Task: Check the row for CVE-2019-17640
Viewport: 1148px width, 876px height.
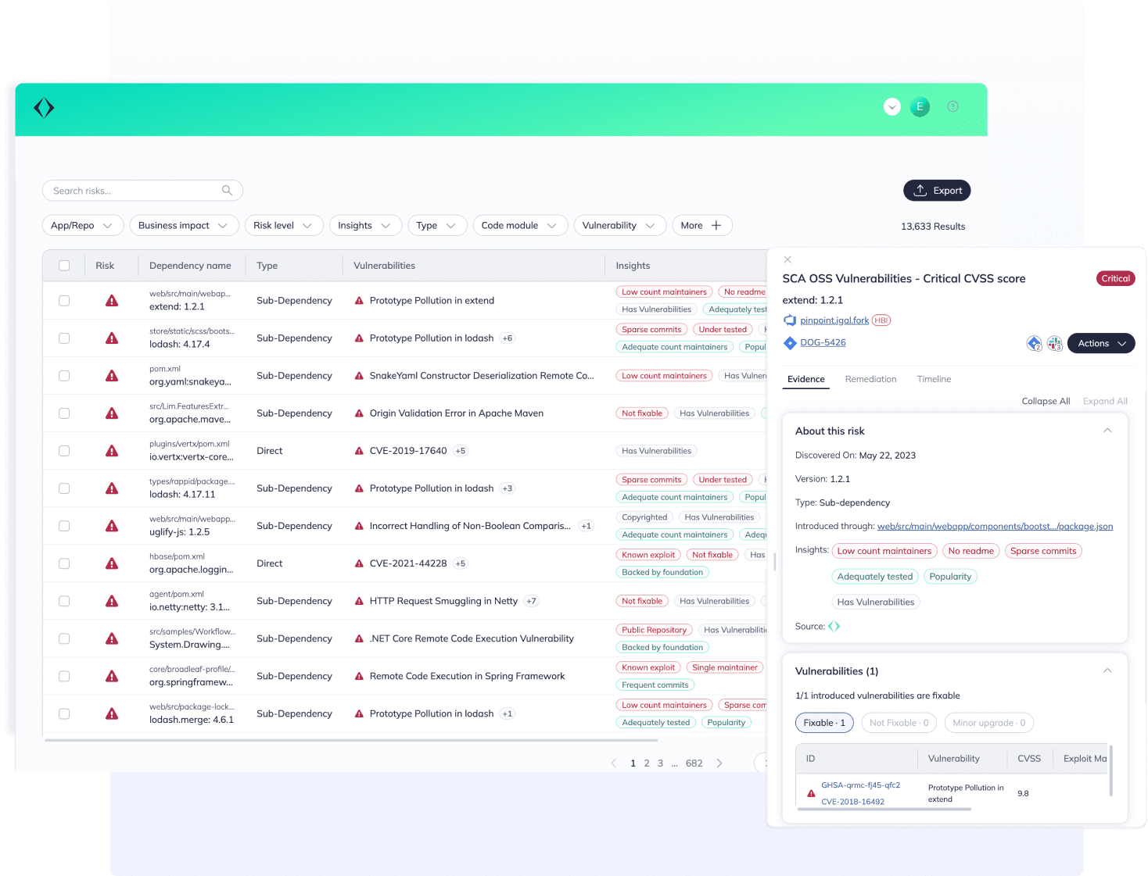Action: (x=64, y=451)
